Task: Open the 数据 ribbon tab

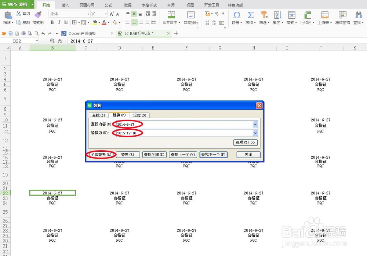Action: (x=128, y=5)
